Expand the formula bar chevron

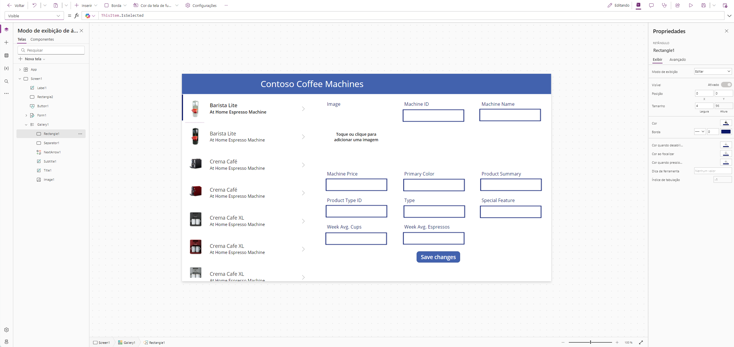(x=729, y=16)
